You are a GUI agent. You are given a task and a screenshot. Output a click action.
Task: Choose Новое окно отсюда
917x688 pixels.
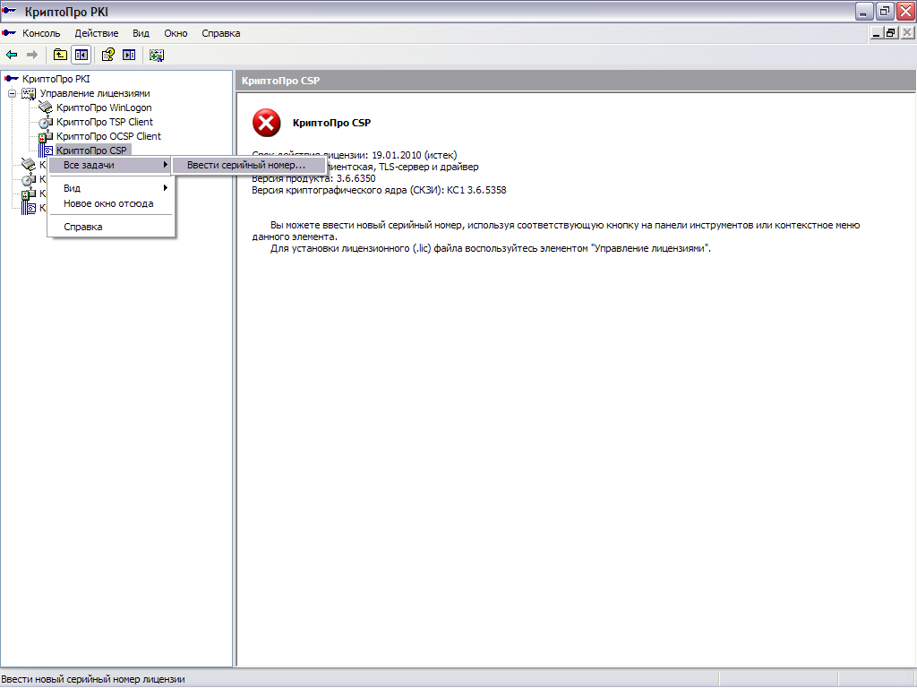110,203
